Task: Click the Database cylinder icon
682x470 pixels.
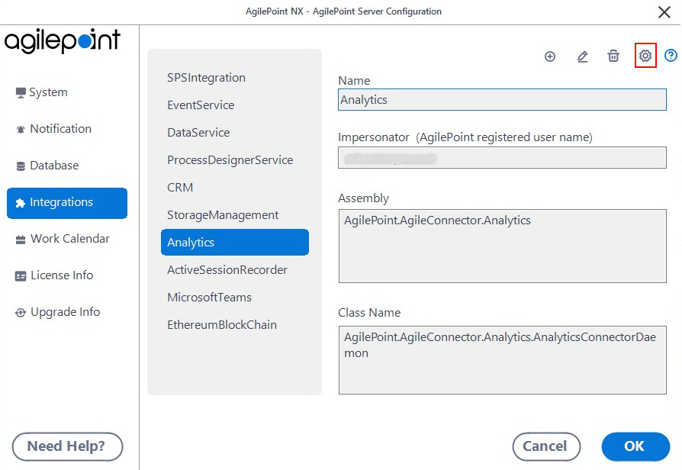Action: click(x=21, y=166)
